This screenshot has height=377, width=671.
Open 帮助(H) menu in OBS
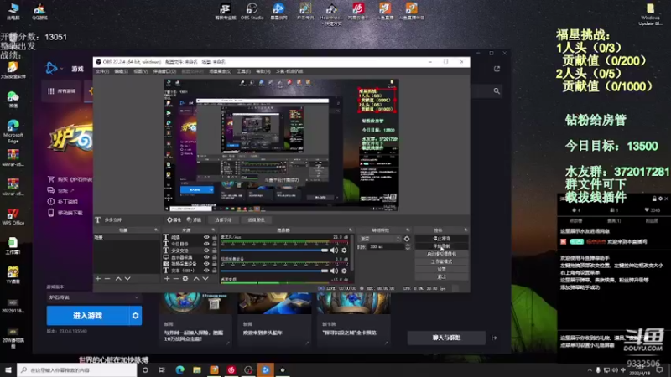pos(263,71)
